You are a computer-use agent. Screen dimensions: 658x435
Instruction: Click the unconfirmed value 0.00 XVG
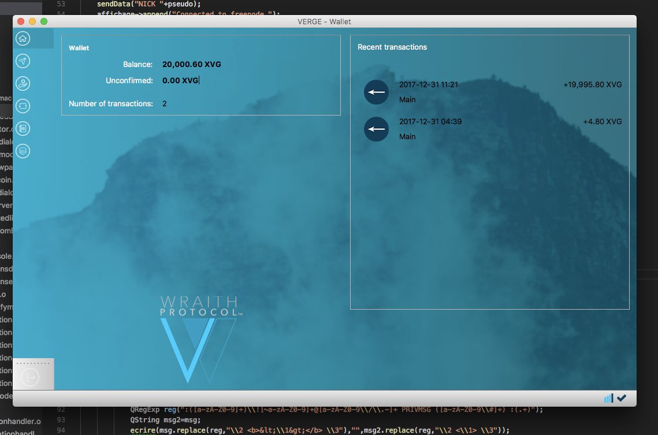(180, 80)
